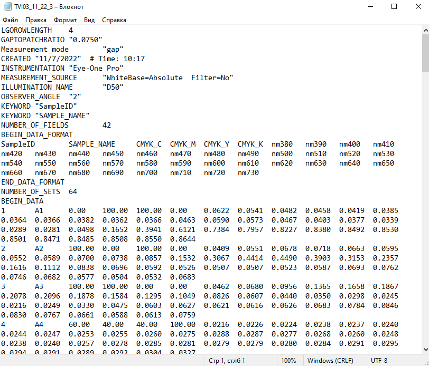Click the time 10:17 text
429x366 pixels.
(134, 59)
